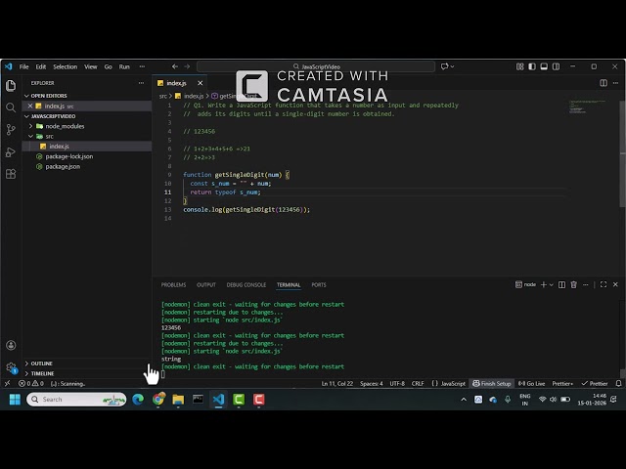Open the File menu

(x=23, y=66)
